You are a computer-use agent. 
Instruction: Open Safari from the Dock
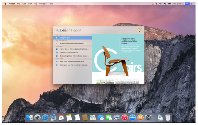[x=45, y=117]
